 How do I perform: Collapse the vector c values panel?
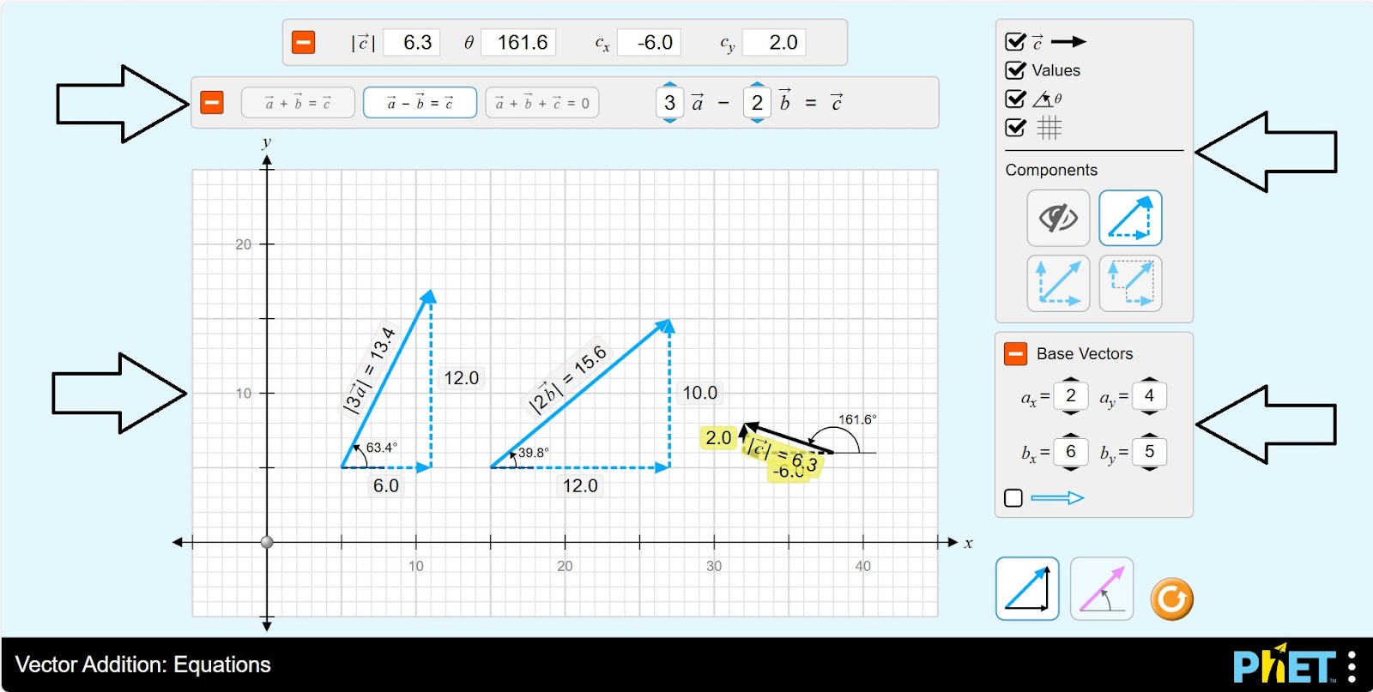click(303, 42)
